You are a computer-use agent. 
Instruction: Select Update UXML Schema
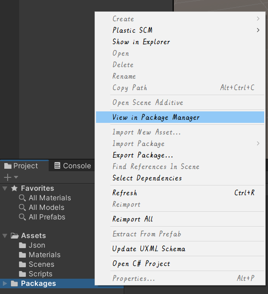click(180, 249)
